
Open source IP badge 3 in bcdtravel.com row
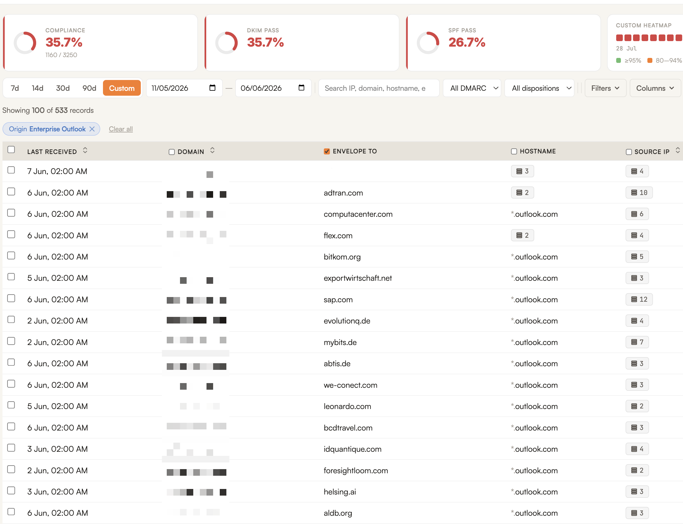pos(637,428)
